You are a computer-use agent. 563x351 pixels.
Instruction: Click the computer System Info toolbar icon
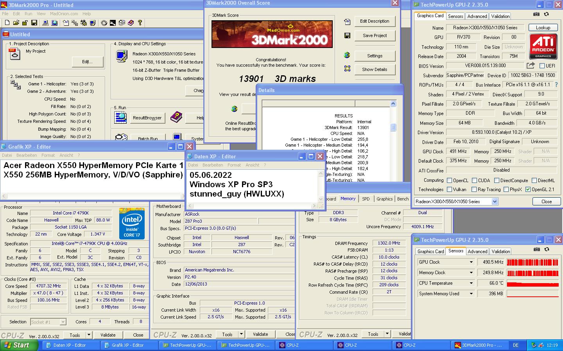point(45,23)
